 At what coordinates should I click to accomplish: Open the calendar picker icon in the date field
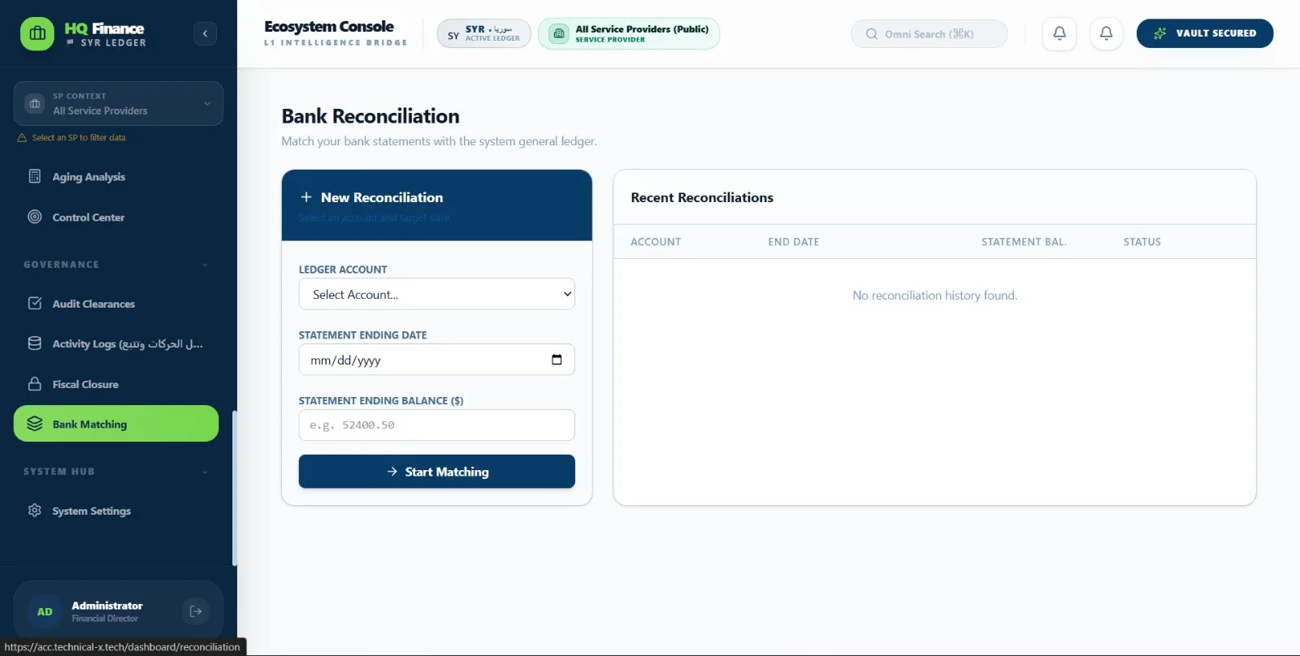557,360
